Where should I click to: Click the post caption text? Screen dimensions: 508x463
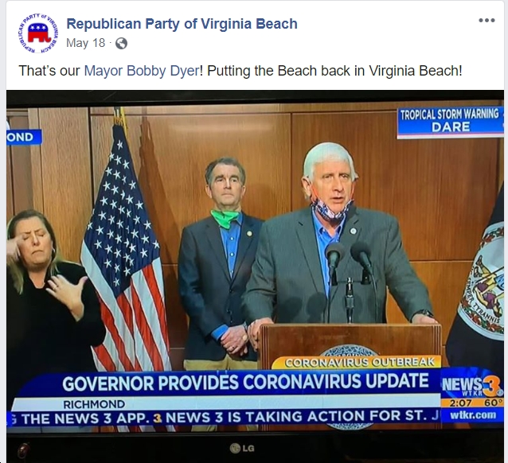pyautogui.click(x=240, y=71)
